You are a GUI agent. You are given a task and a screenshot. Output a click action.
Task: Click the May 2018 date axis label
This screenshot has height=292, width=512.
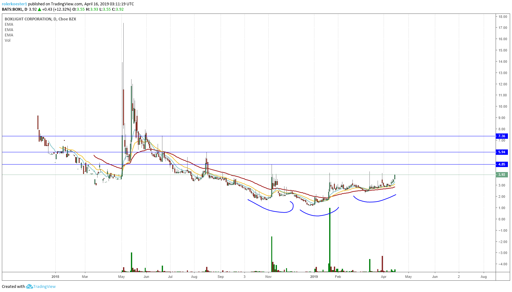click(x=121, y=277)
